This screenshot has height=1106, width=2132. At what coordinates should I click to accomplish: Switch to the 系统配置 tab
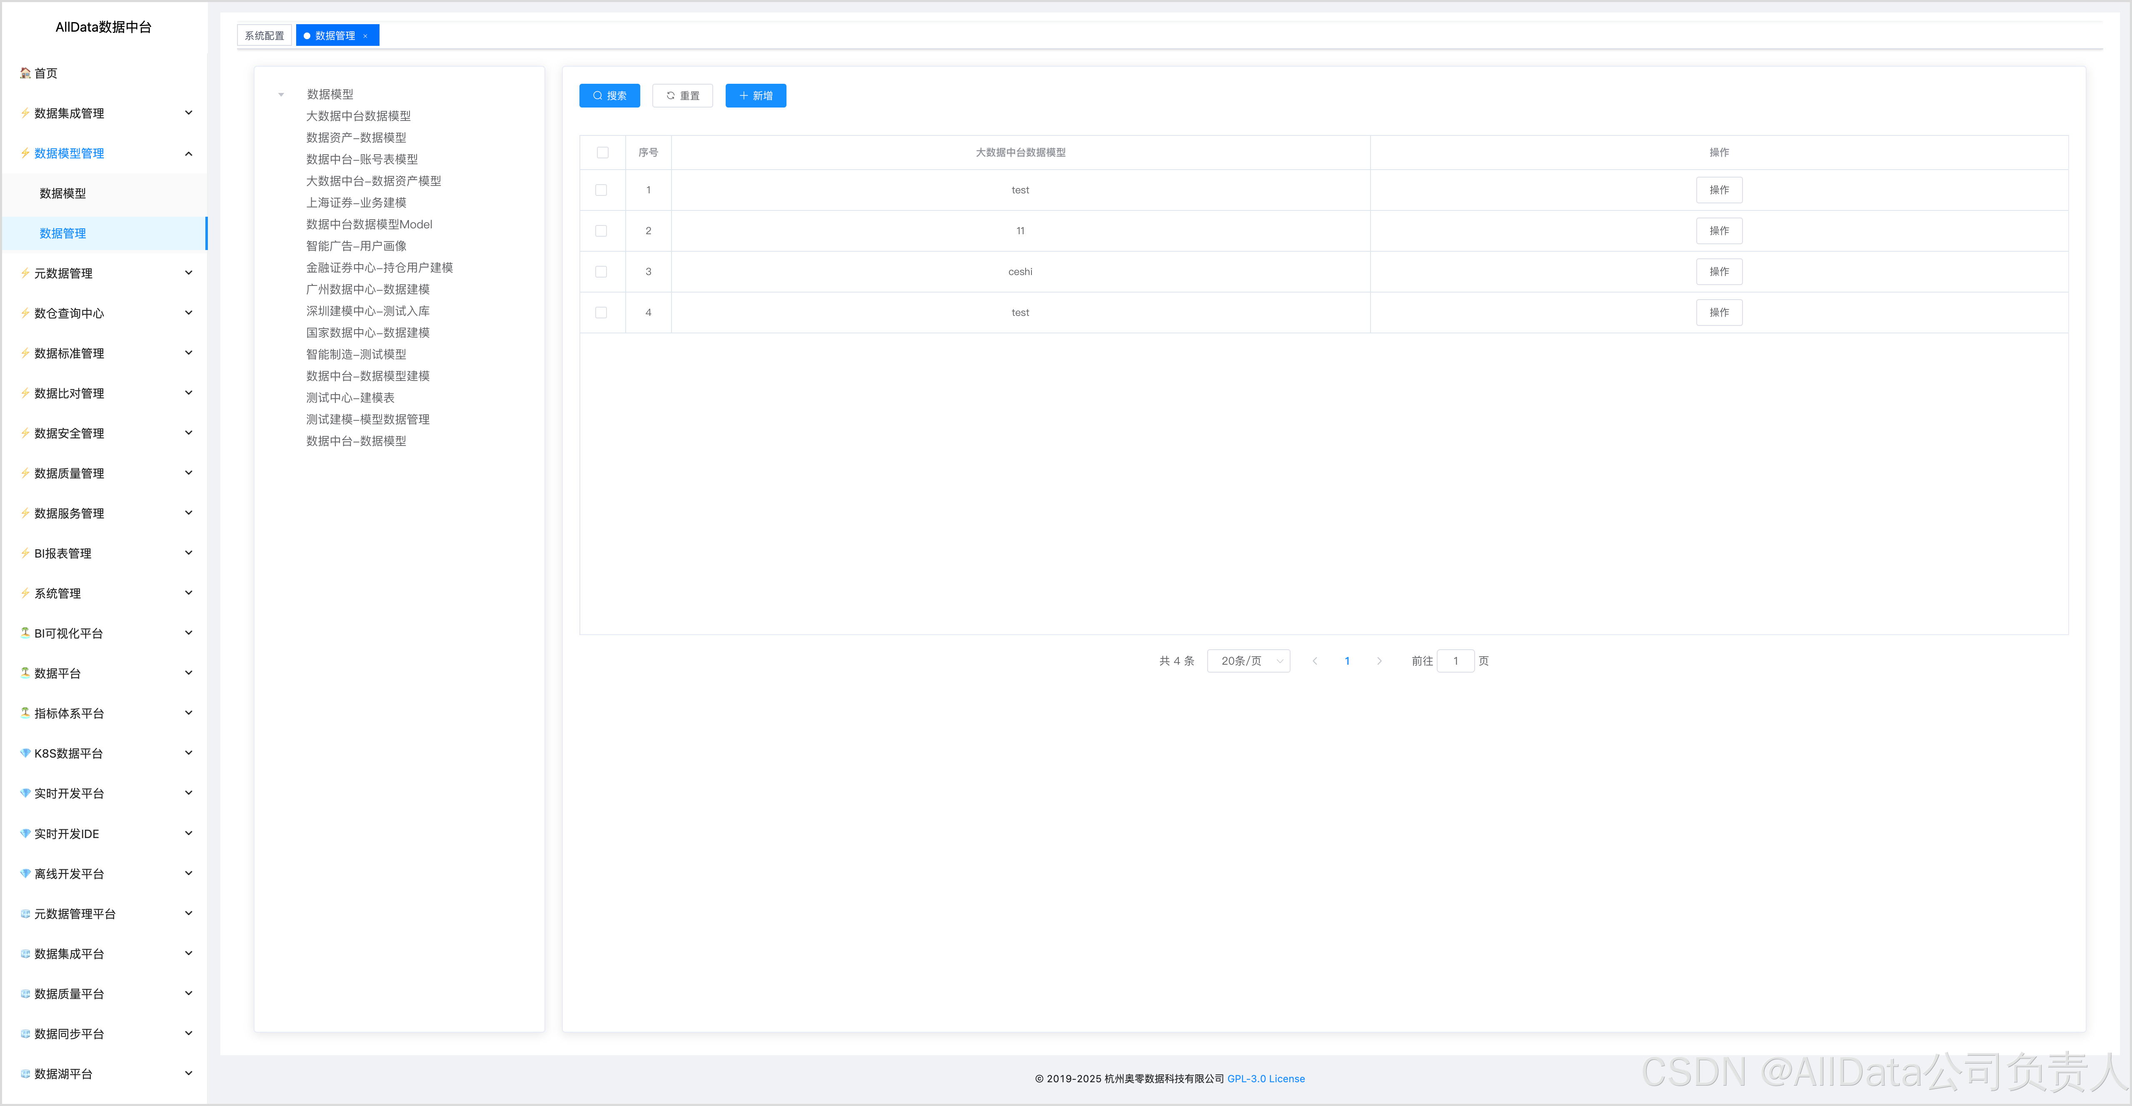tap(264, 35)
